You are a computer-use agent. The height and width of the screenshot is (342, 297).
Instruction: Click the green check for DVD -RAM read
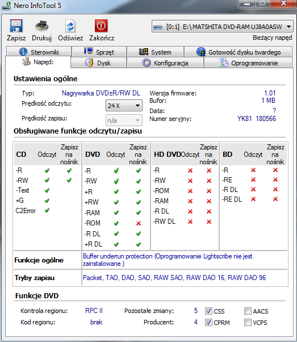116,212
